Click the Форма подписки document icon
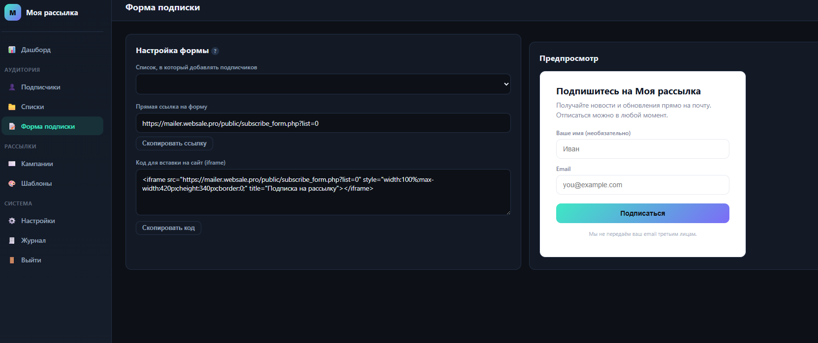Screen dimensions: 818x343 12,126
